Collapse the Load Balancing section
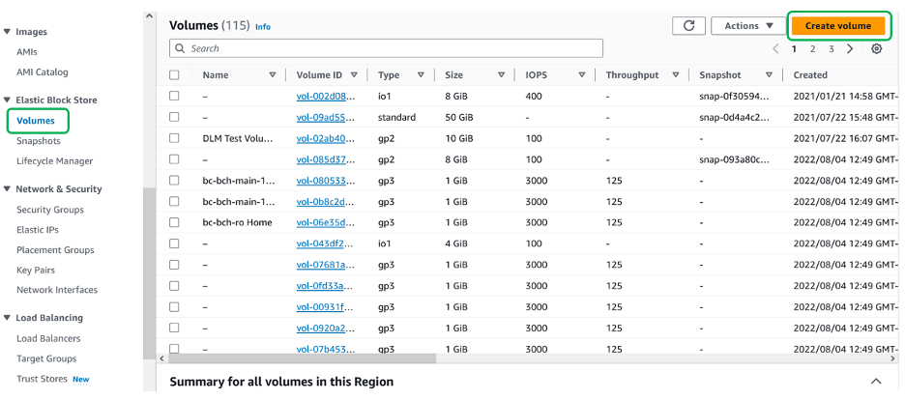Screen dimensions: 905x400 click(x=7, y=318)
